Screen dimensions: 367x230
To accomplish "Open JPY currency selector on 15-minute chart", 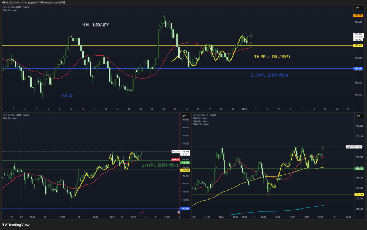I will click(357, 116).
